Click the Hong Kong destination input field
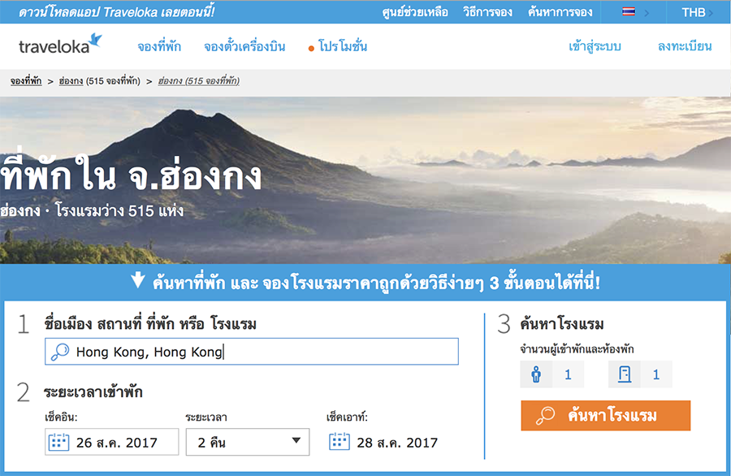The width and height of the screenshot is (731, 476). coord(252,352)
